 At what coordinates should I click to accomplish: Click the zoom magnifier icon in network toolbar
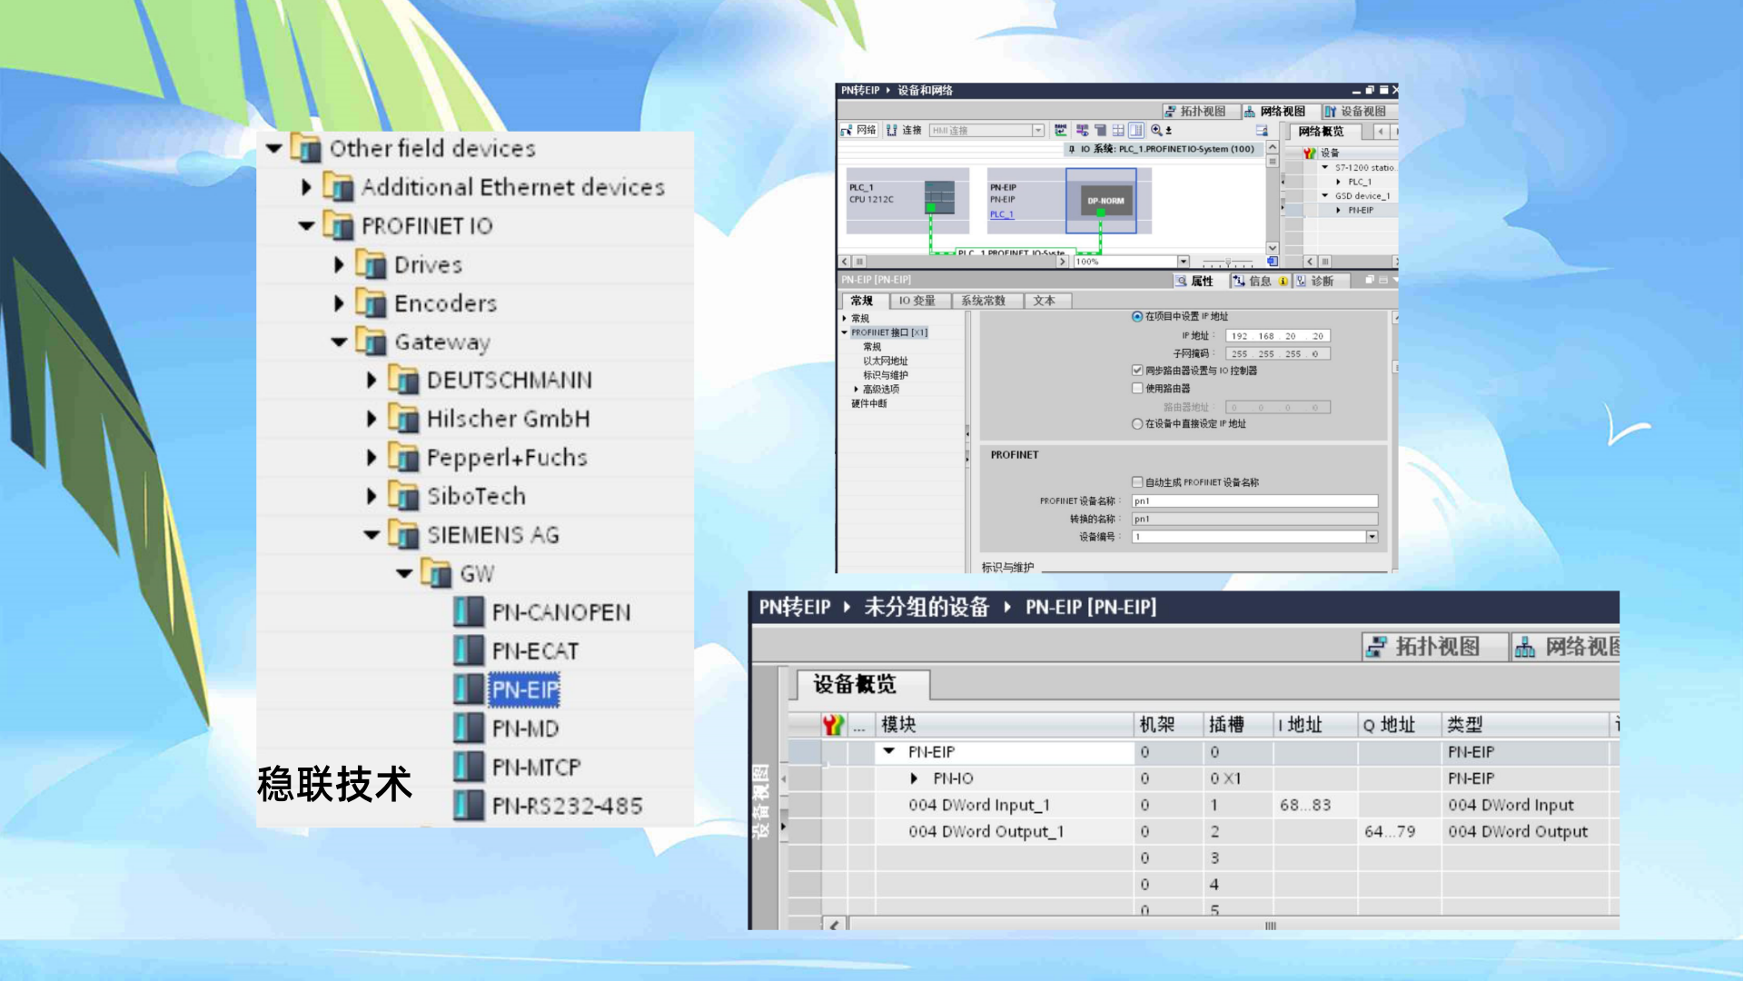point(1156,130)
